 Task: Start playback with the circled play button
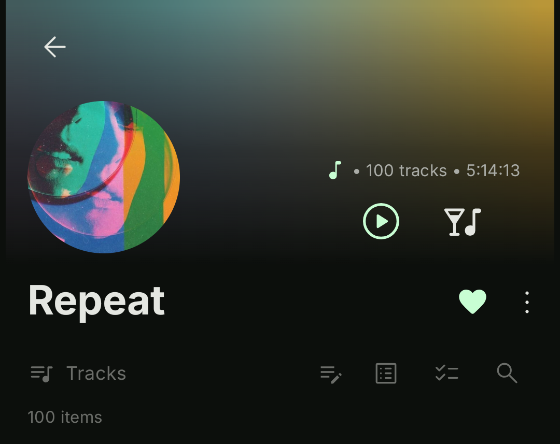(x=381, y=221)
